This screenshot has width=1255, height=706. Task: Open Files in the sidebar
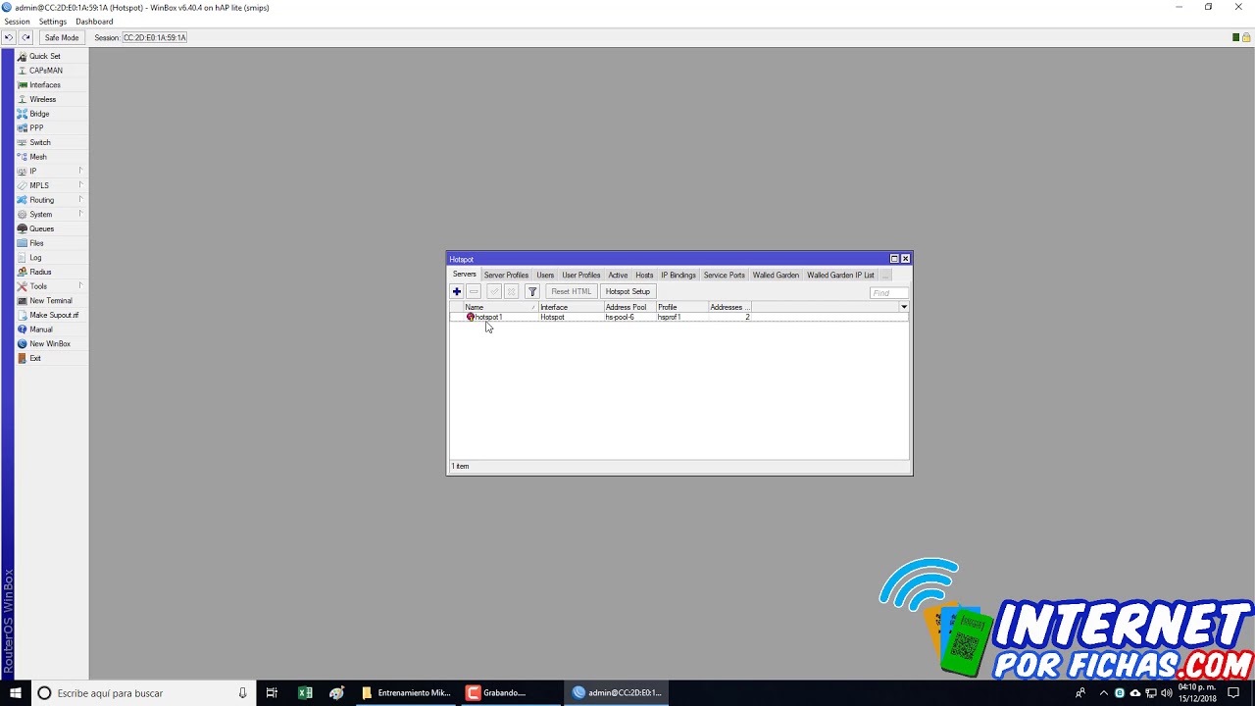[x=36, y=243]
